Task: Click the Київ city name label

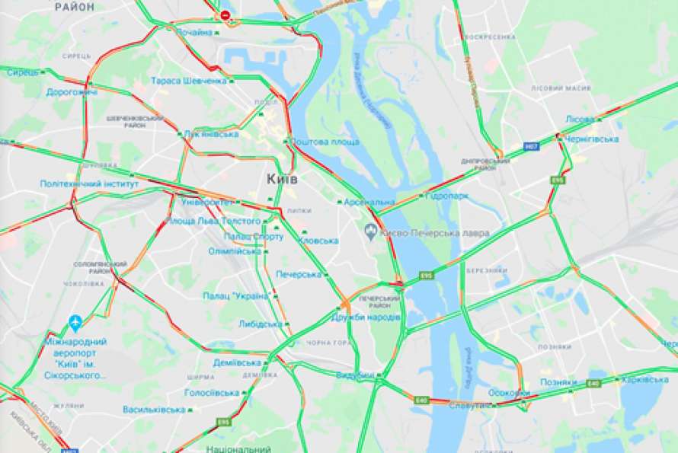Action: click(x=282, y=179)
